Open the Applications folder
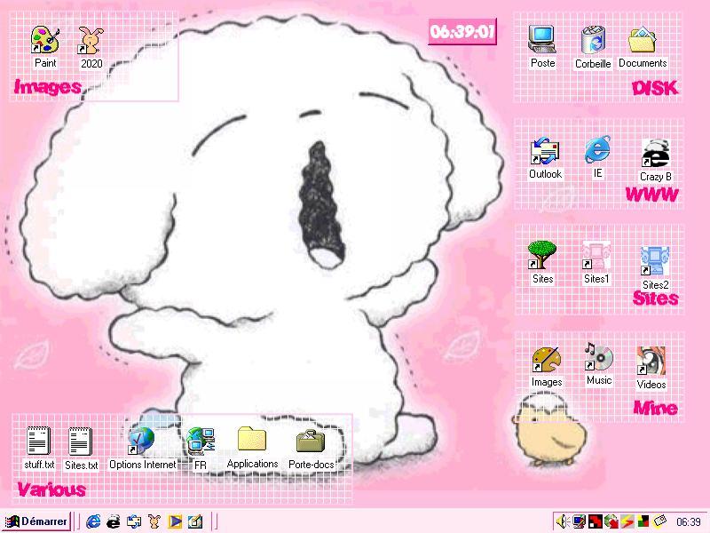Image resolution: width=710 pixels, height=533 pixels. point(252,439)
